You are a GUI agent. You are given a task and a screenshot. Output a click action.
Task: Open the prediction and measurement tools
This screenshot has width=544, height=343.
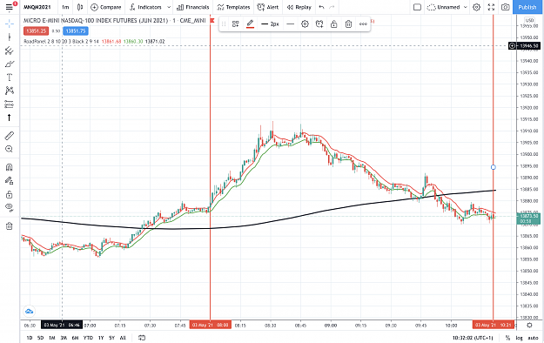pyautogui.click(x=10, y=104)
